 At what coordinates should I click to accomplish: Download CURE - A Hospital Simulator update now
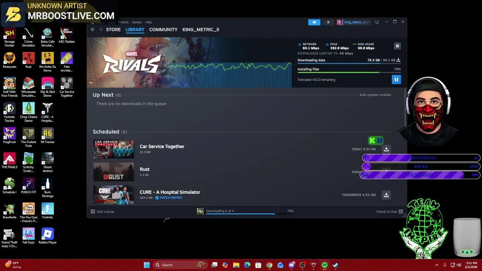pos(386,195)
